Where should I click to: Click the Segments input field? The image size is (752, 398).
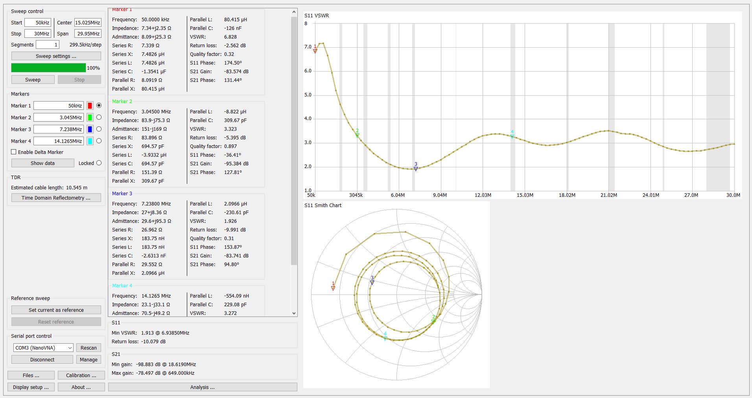point(48,44)
